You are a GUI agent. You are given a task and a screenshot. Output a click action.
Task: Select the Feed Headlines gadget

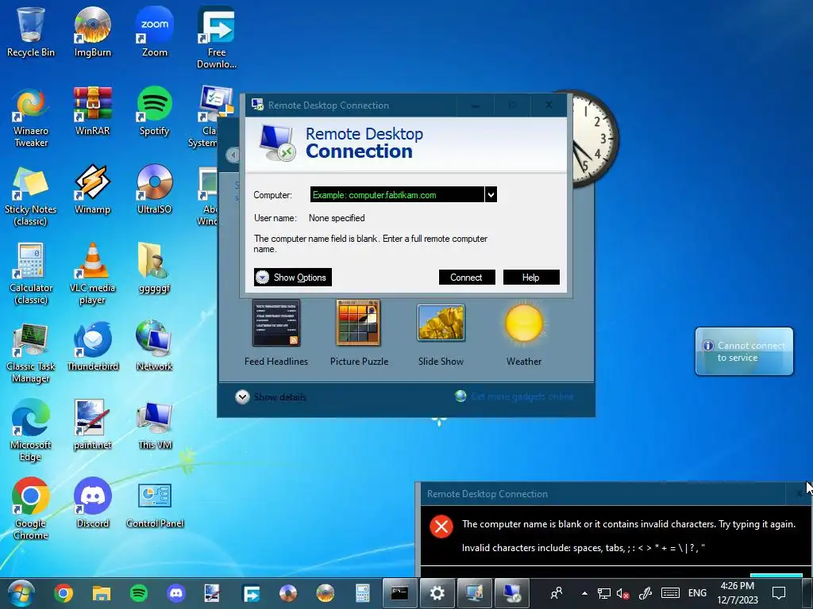275,333
